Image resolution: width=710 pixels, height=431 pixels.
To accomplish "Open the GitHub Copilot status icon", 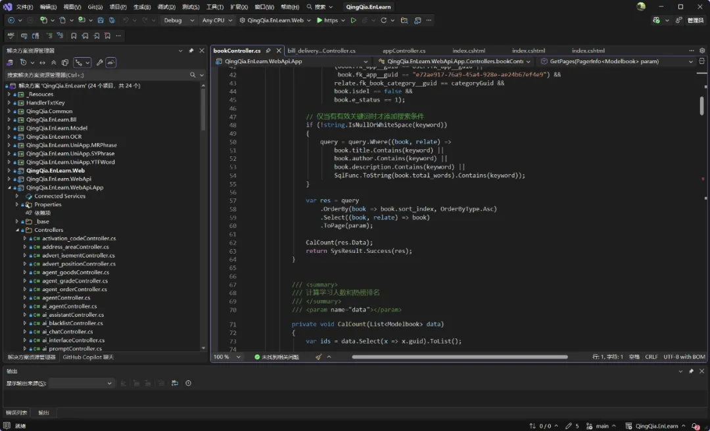I will [x=656, y=20].
